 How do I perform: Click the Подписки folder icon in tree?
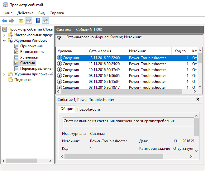tap(10, 80)
